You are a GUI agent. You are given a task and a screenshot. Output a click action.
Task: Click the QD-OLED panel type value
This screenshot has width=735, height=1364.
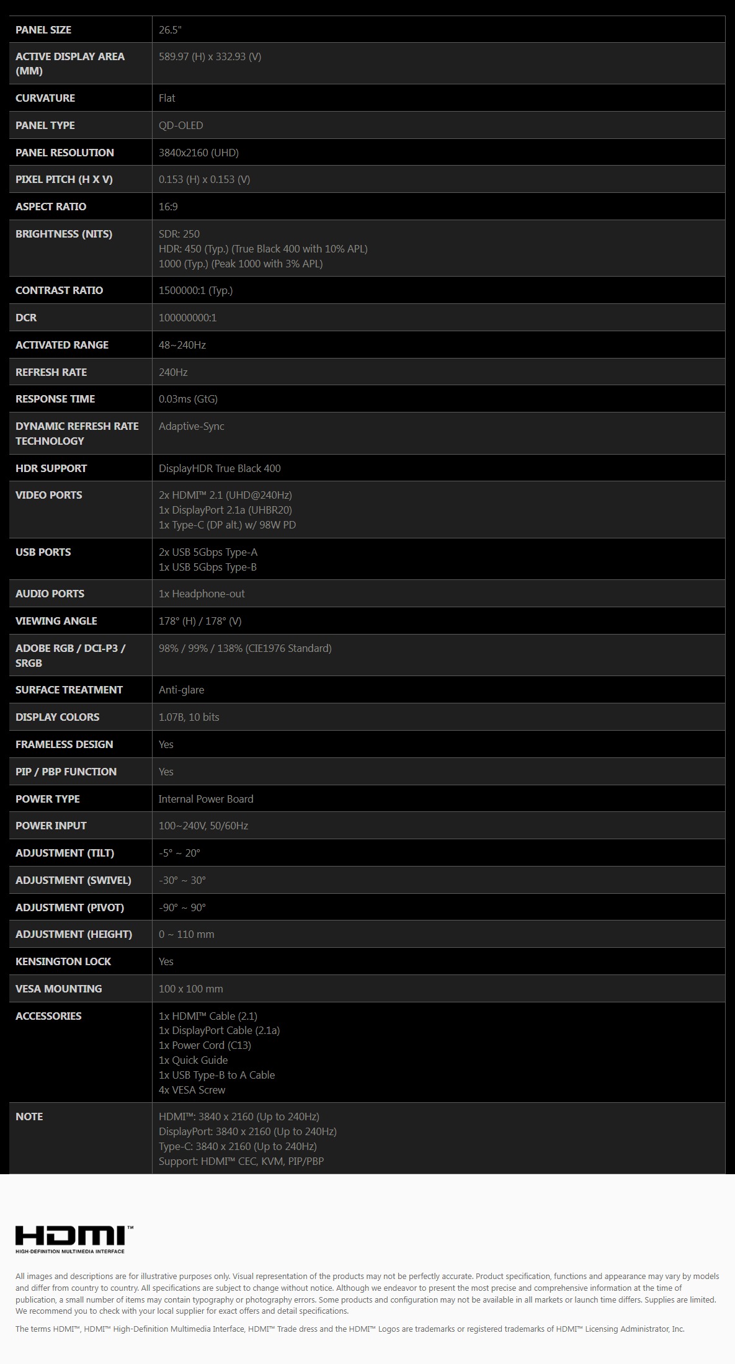coord(180,125)
